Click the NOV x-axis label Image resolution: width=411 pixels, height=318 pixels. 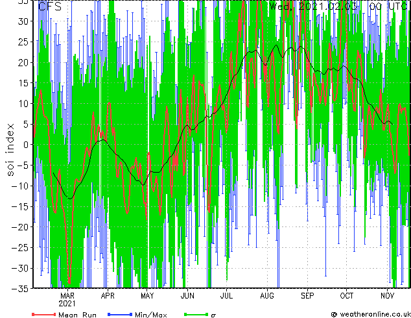(388, 296)
